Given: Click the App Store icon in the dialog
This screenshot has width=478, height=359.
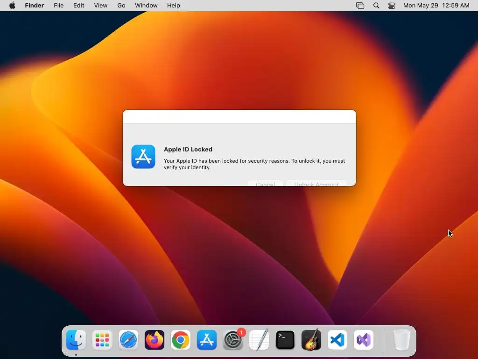Looking at the screenshot, I should pos(143,157).
